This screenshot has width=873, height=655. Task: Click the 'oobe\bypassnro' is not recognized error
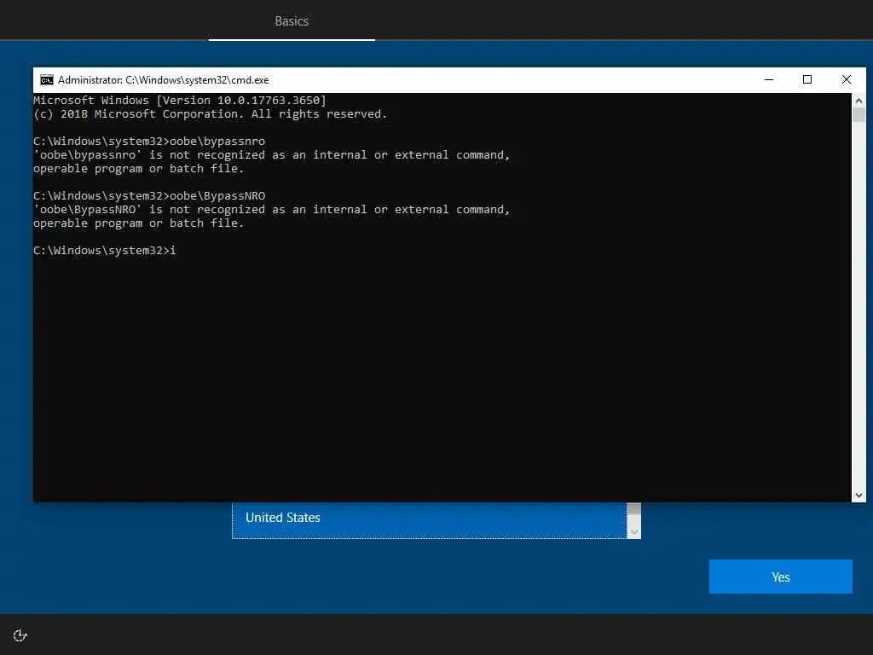pos(272,161)
